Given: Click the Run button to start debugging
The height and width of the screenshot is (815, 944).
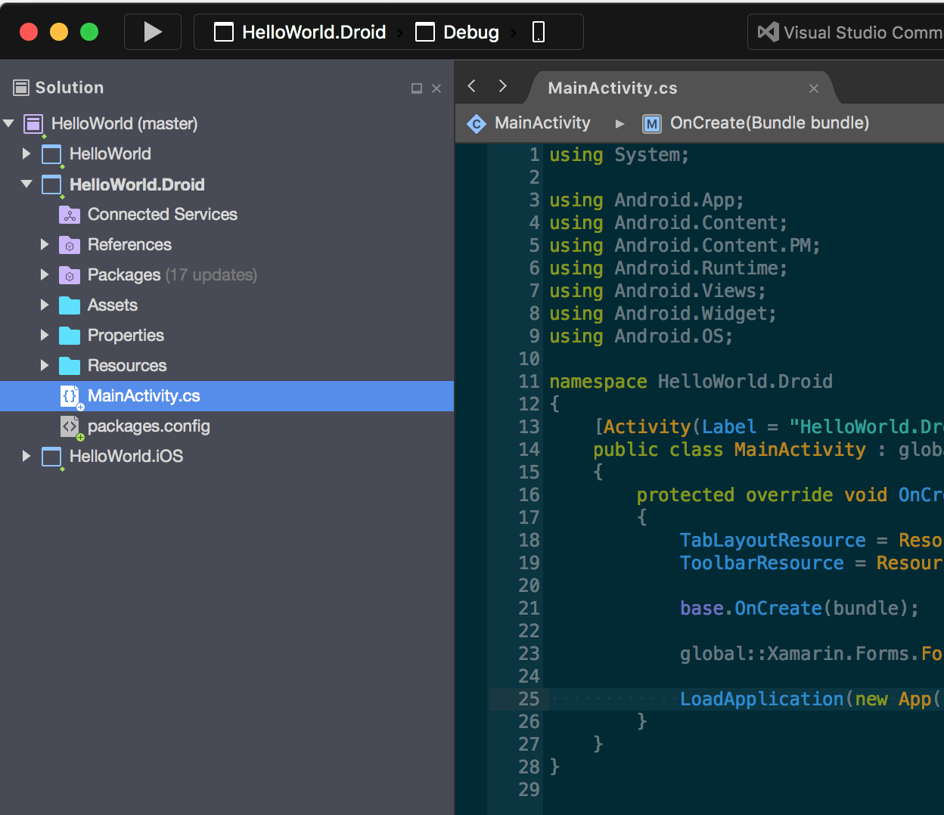Looking at the screenshot, I should point(152,32).
